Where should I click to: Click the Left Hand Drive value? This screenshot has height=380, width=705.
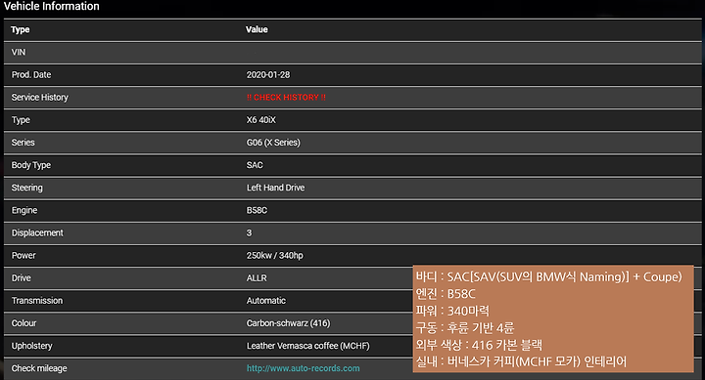pyautogui.click(x=275, y=188)
